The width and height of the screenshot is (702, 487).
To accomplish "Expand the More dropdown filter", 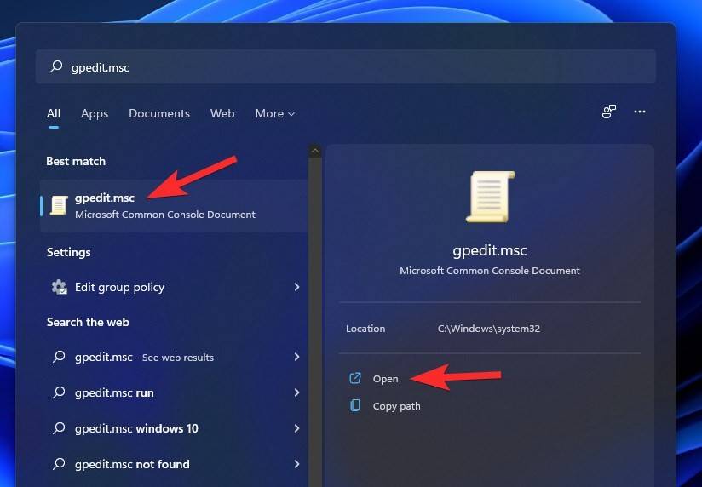I will [275, 114].
